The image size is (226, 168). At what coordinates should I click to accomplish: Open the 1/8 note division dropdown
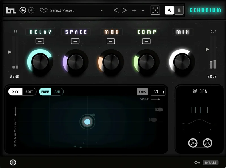pyautogui.click(x=158, y=92)
